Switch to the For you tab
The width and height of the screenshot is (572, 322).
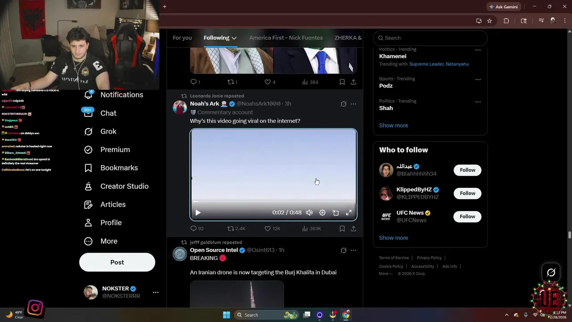[x=182, y=38]
